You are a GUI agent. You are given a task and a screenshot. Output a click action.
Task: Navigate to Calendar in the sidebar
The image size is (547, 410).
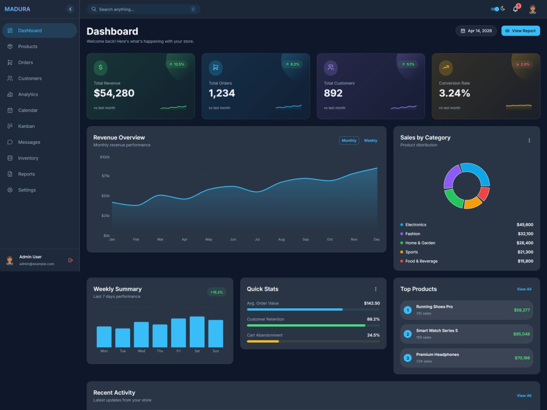39,110
